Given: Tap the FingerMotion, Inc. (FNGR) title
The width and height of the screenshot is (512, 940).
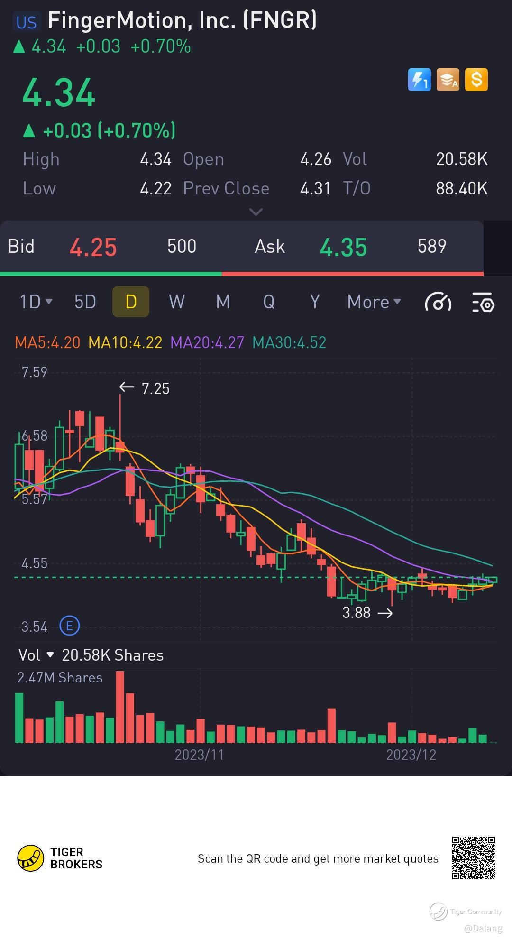Looking at the screenshot, I should pos(183,21).
